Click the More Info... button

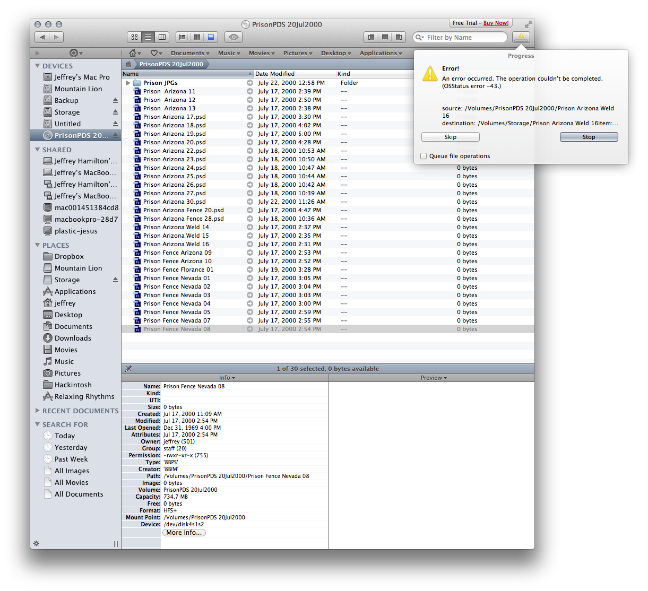(x=184, y=533)
